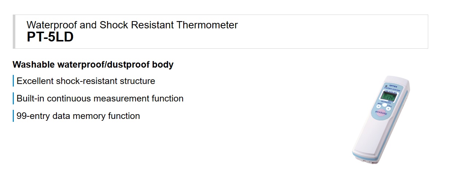Select the 'Built-in continuous measurement function' line

(x=100, y=98)
